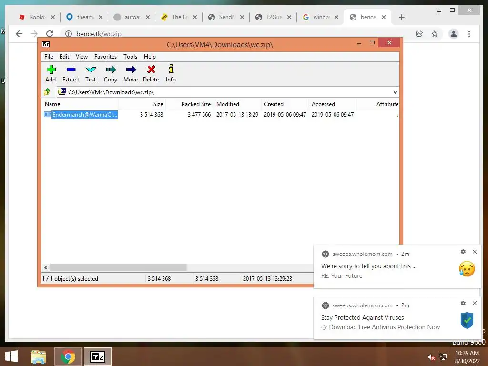
Task: Go back in Chrome
Action: tap(19, 34)
